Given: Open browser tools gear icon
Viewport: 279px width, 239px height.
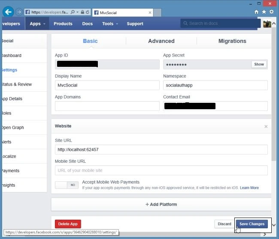Looking at the screenshot, I should (272, 12).
